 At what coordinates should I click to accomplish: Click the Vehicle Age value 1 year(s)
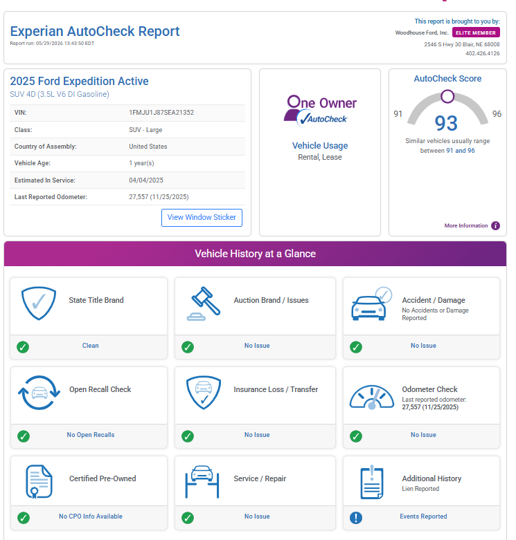(141, 163)
